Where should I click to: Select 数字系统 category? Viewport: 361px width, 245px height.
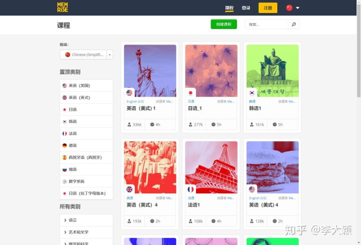[x=86, y=181]
